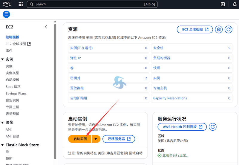Collapse the 映像 sidebar section

[3, 123]
